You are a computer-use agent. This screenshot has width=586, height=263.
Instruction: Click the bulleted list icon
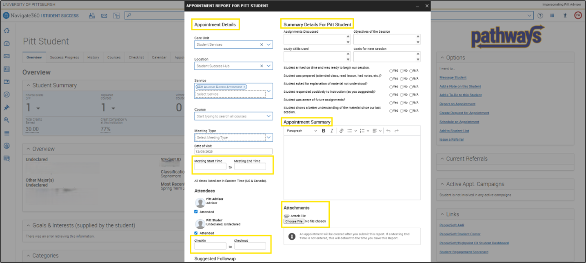point(350,131)
